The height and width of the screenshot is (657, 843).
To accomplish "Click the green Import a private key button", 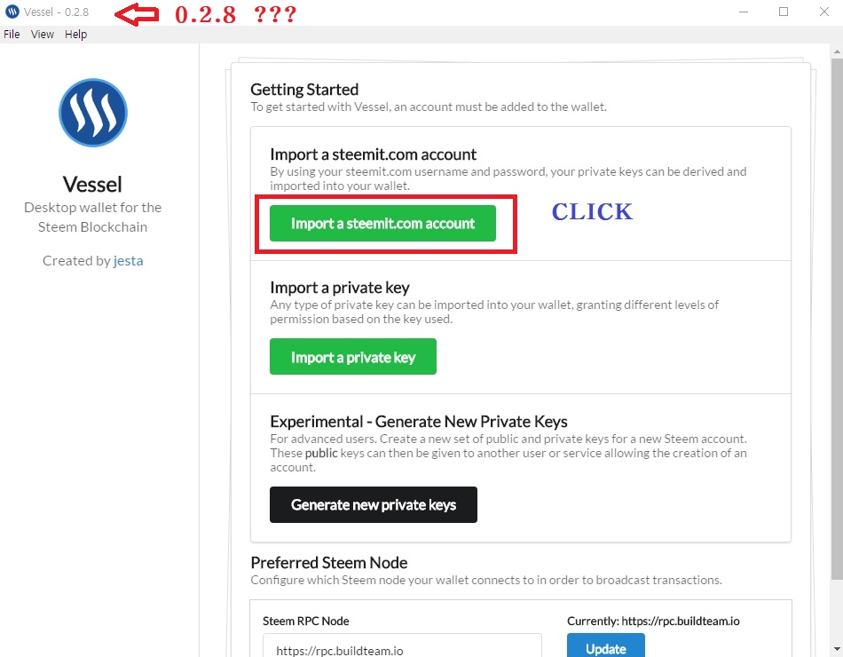I will pyautogui.click(x=353, y=357).
